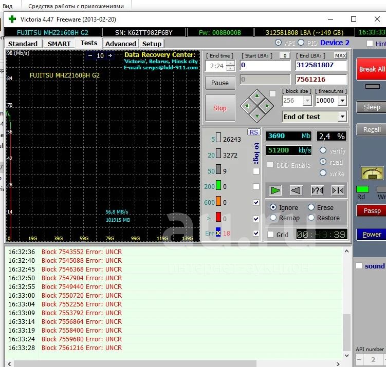The image size is (386, 367).
Task: Click the horizontal scroll right arrow
Action: (x=338, y=364)
